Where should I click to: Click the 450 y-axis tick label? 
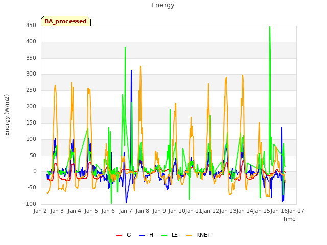(x=31, y=26)
